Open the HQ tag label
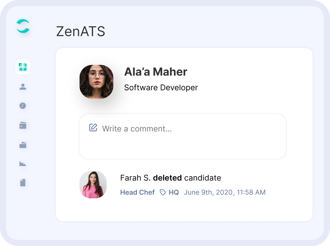 click(x=174, y=192)
